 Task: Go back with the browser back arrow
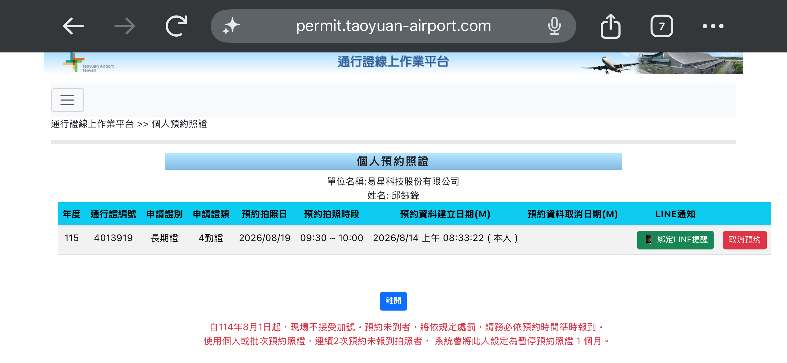(73, 26)
